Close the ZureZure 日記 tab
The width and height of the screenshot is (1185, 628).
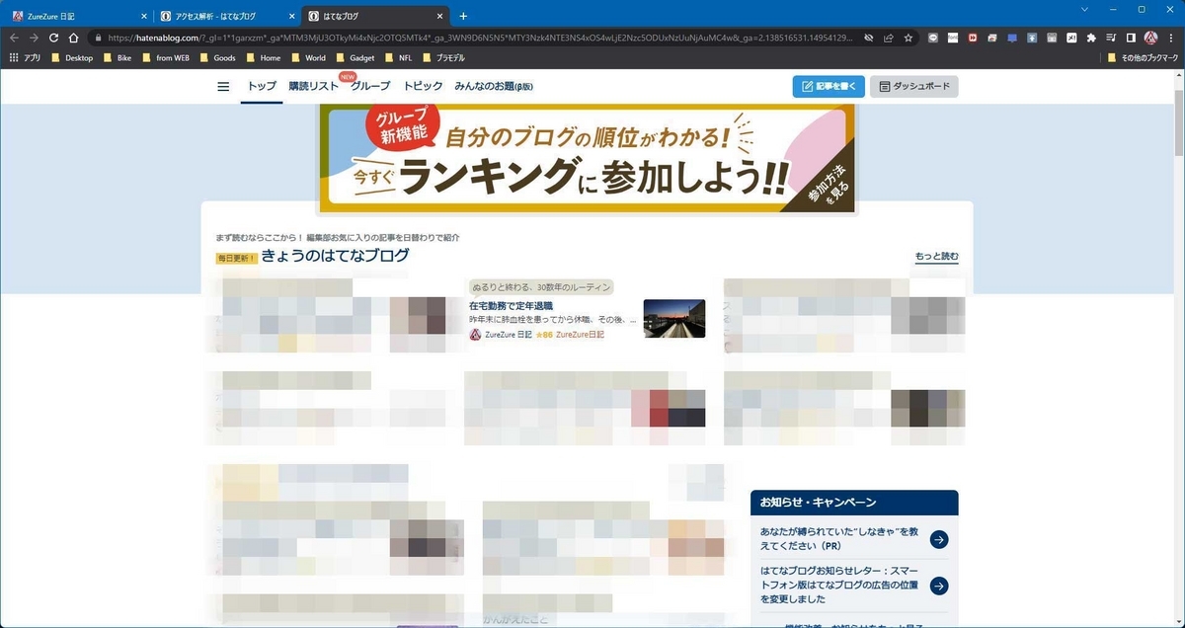pos(143,16)
